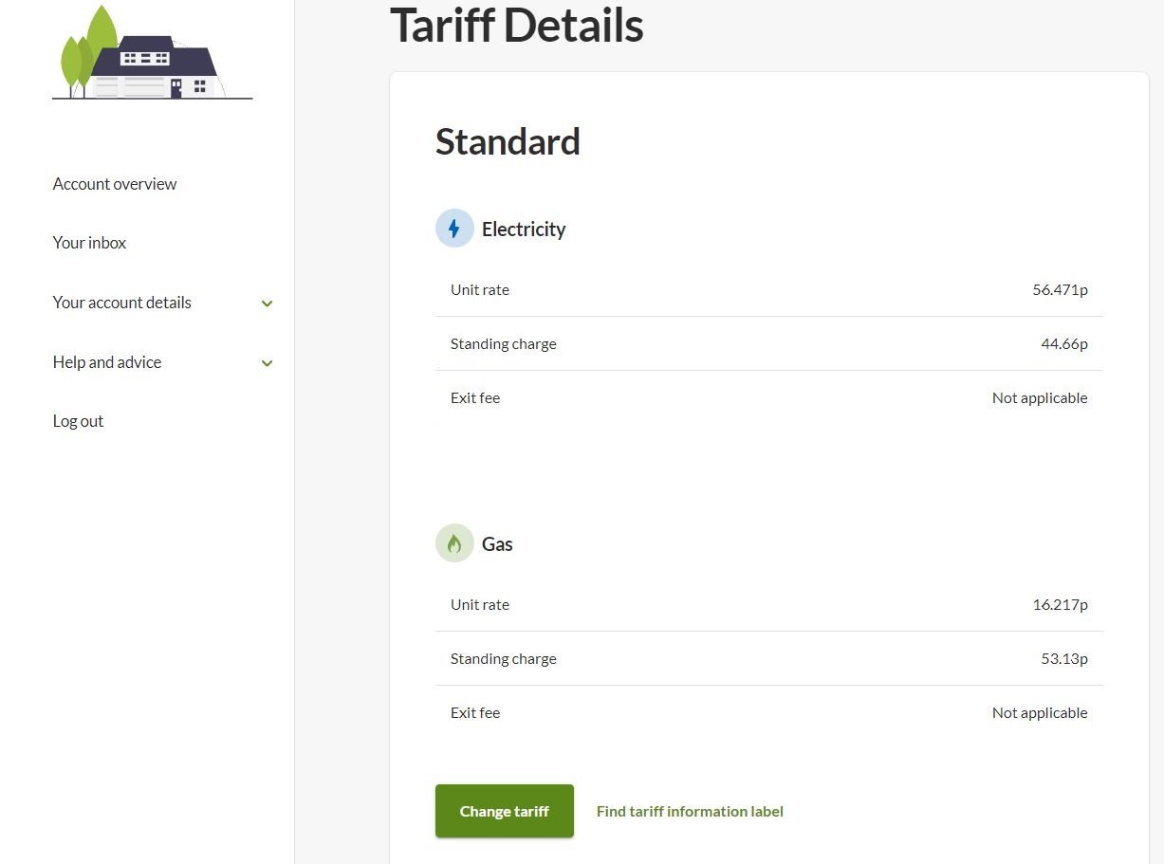
Task: Open the Help and advice menu
Action: click(x=107, y=362)
